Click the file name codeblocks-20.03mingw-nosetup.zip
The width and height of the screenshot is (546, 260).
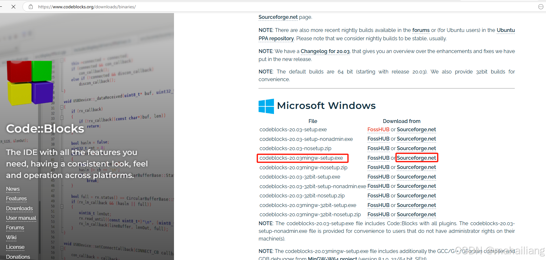[303, 168]
